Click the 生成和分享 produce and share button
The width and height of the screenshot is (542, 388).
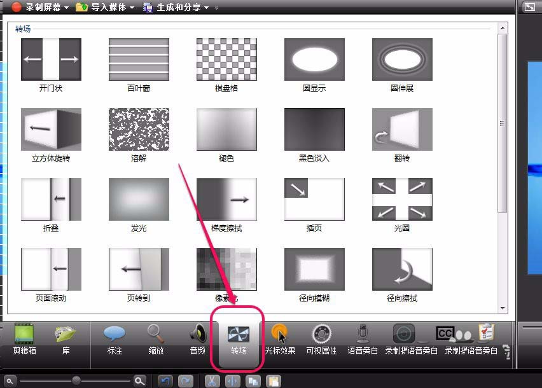coord(172,7)
